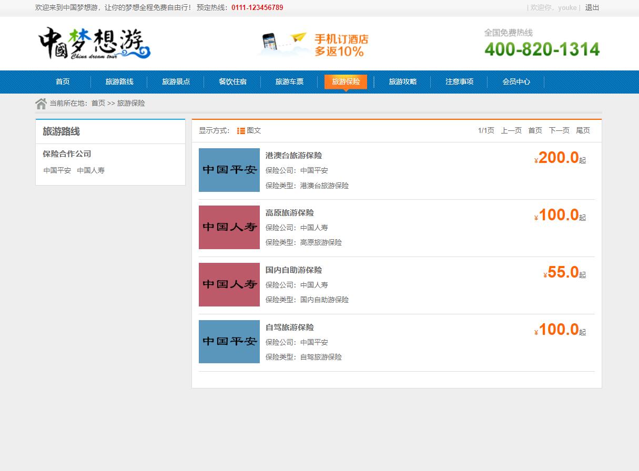The height and width of the screenshot is (471, 639).
Task: Filter by 中国平安 in sidebar
Action: 57,170
